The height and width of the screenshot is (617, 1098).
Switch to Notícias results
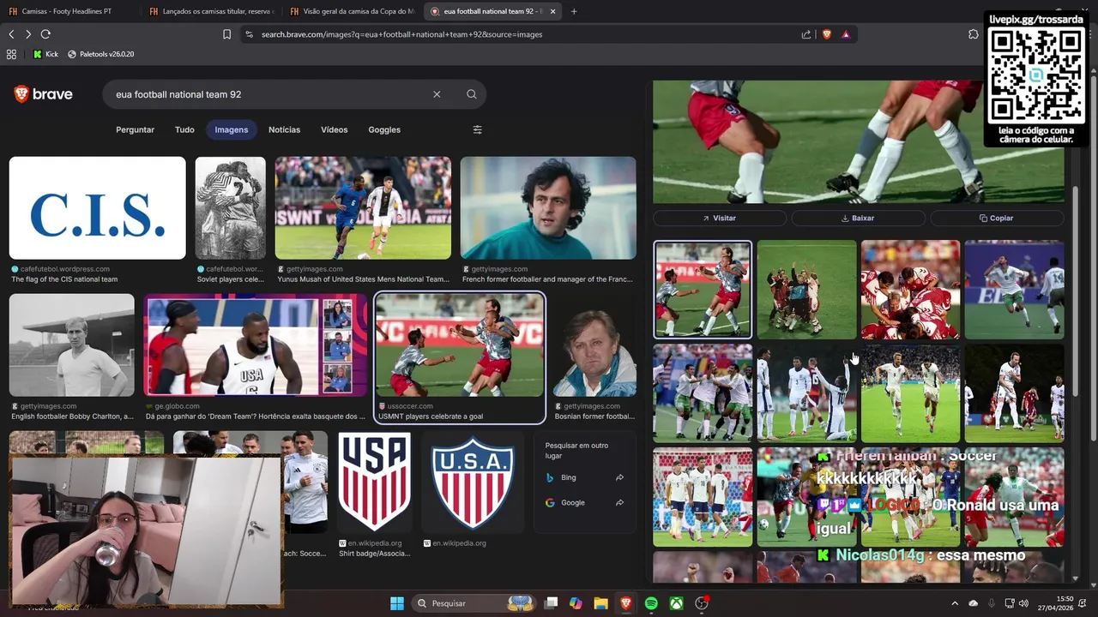(284, 129)
